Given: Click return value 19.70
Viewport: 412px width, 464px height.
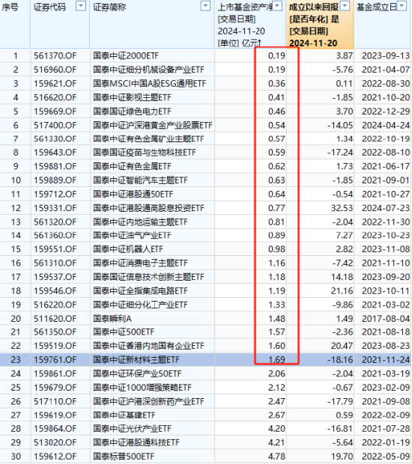Looking at the screenshot, I should pyautogui.click(x=342, y=457).
